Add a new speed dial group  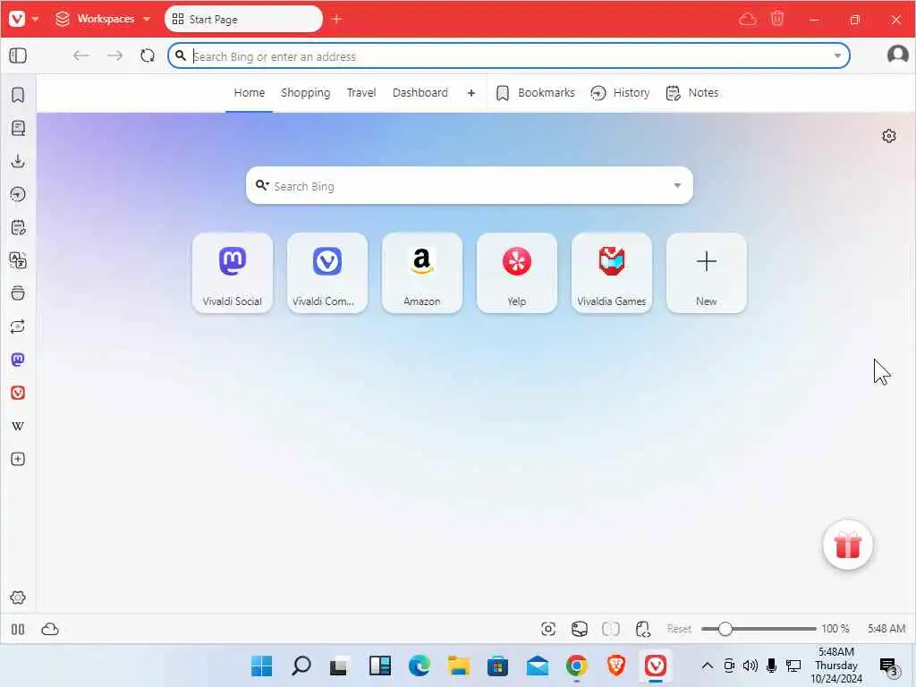point(471,92)
